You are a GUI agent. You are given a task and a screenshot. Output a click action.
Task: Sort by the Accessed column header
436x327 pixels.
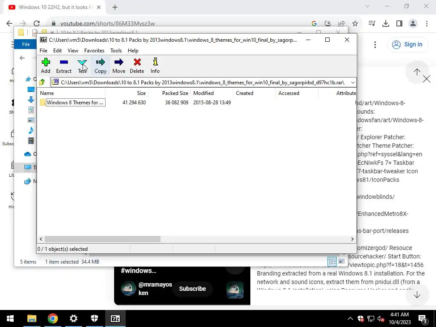(x=297, y=93)
